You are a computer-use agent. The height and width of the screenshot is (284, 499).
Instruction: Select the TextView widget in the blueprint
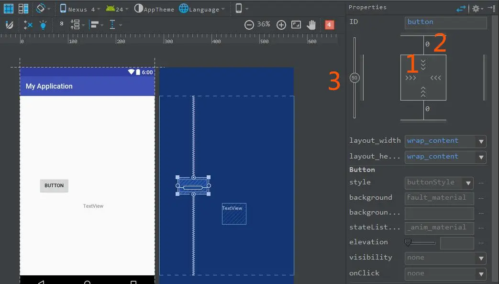[234, 214]
